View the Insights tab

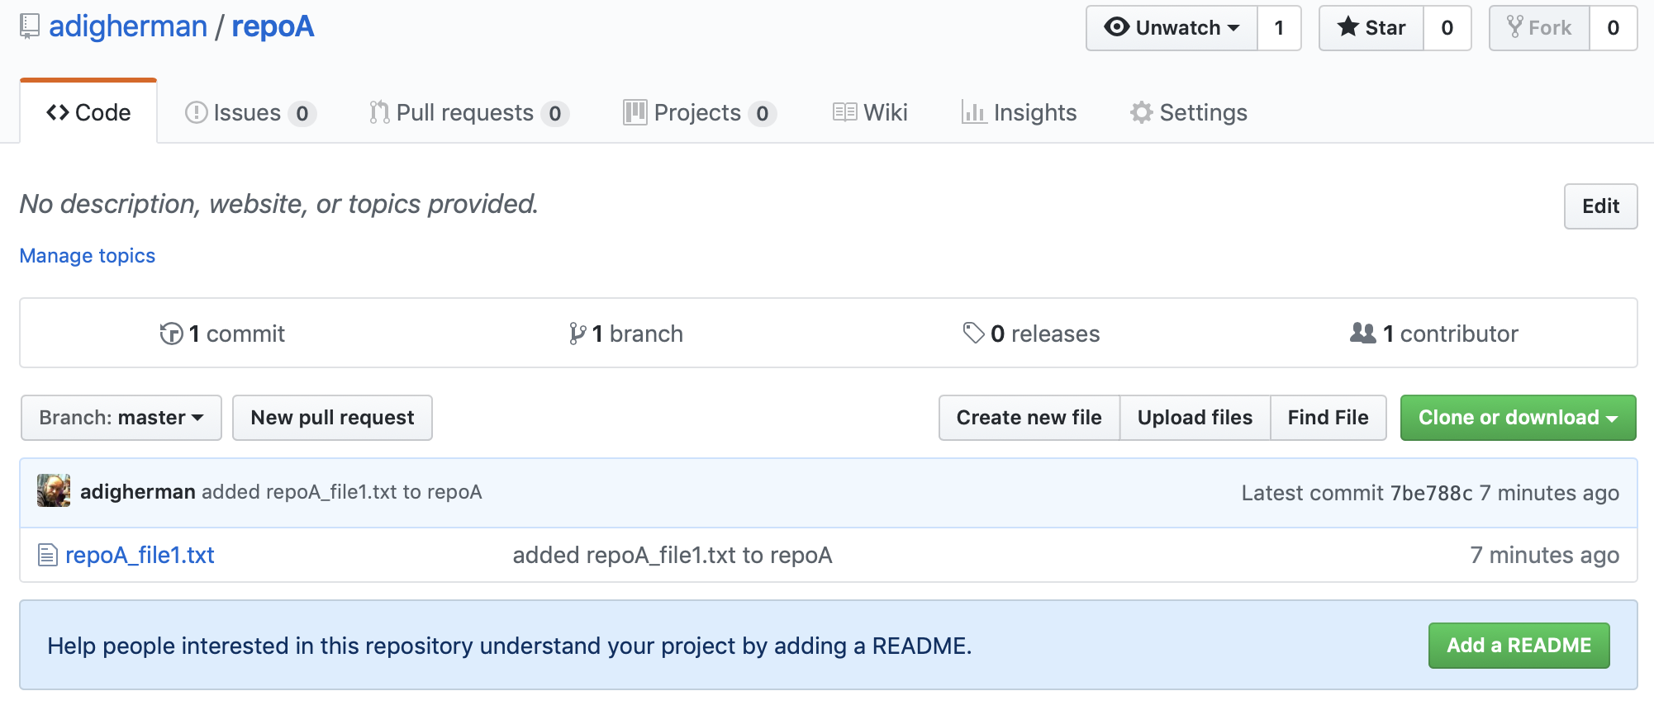click(x=1019, y=112)
